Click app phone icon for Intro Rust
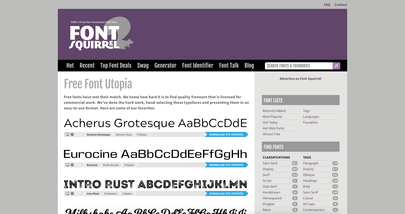The height and width of the screenshot is (214, 405). click(x=80, y=193)
